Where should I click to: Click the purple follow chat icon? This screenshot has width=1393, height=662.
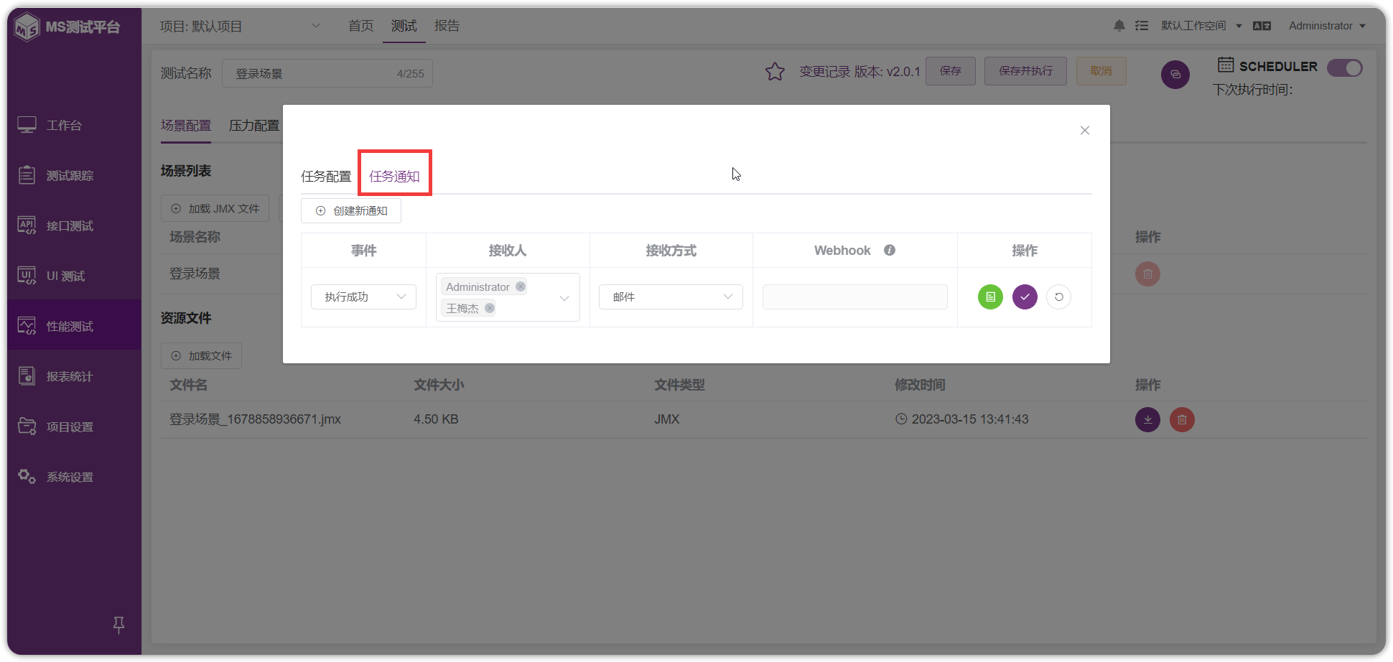coord(1175,75)
